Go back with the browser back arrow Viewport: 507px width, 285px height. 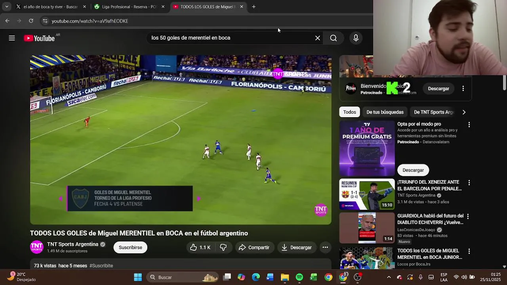coord(7,21)
